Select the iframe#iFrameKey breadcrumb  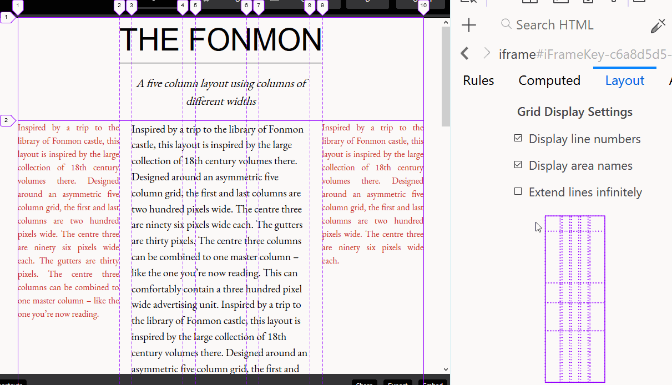(585, 54)
